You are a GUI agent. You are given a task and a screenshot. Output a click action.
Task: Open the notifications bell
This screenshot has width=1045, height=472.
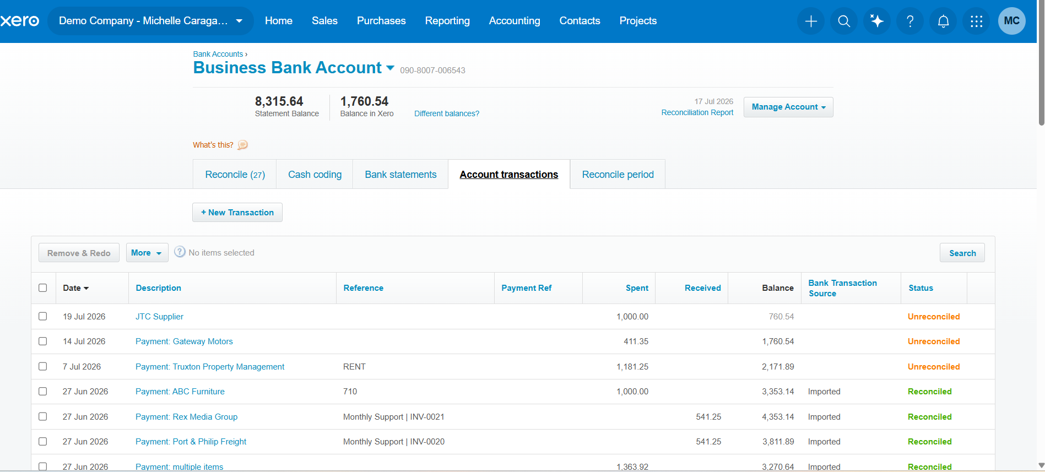943,21
